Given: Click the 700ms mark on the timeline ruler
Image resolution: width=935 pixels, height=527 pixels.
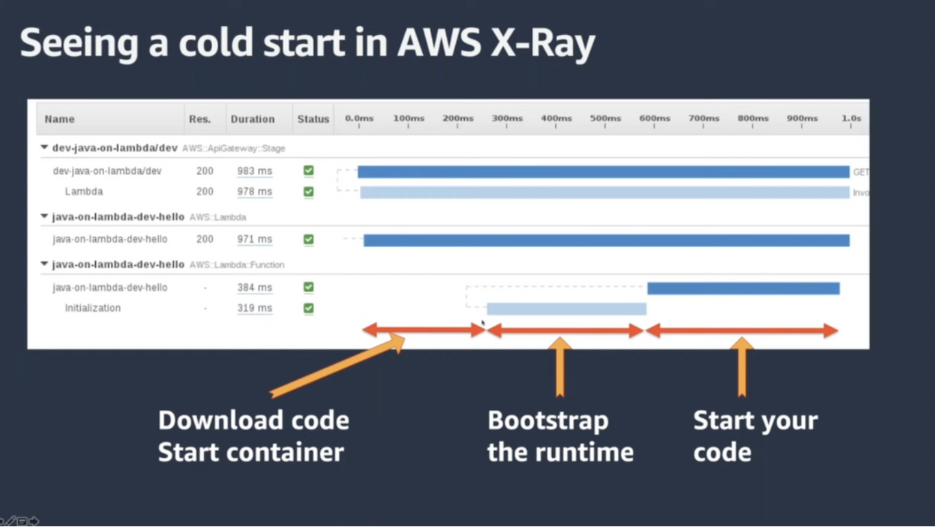Looking at the screenshot, I should click(x=704, y=119).
